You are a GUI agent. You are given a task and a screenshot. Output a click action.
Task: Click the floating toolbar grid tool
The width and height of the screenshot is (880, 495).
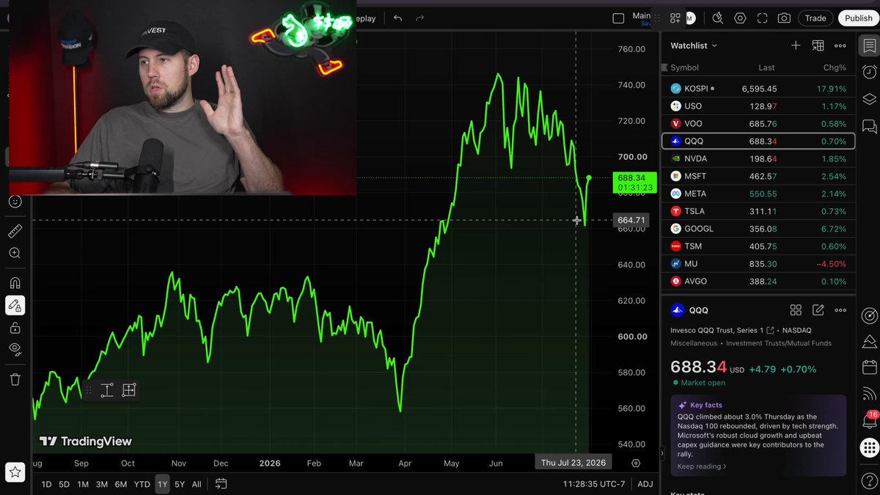coord(129,390)
